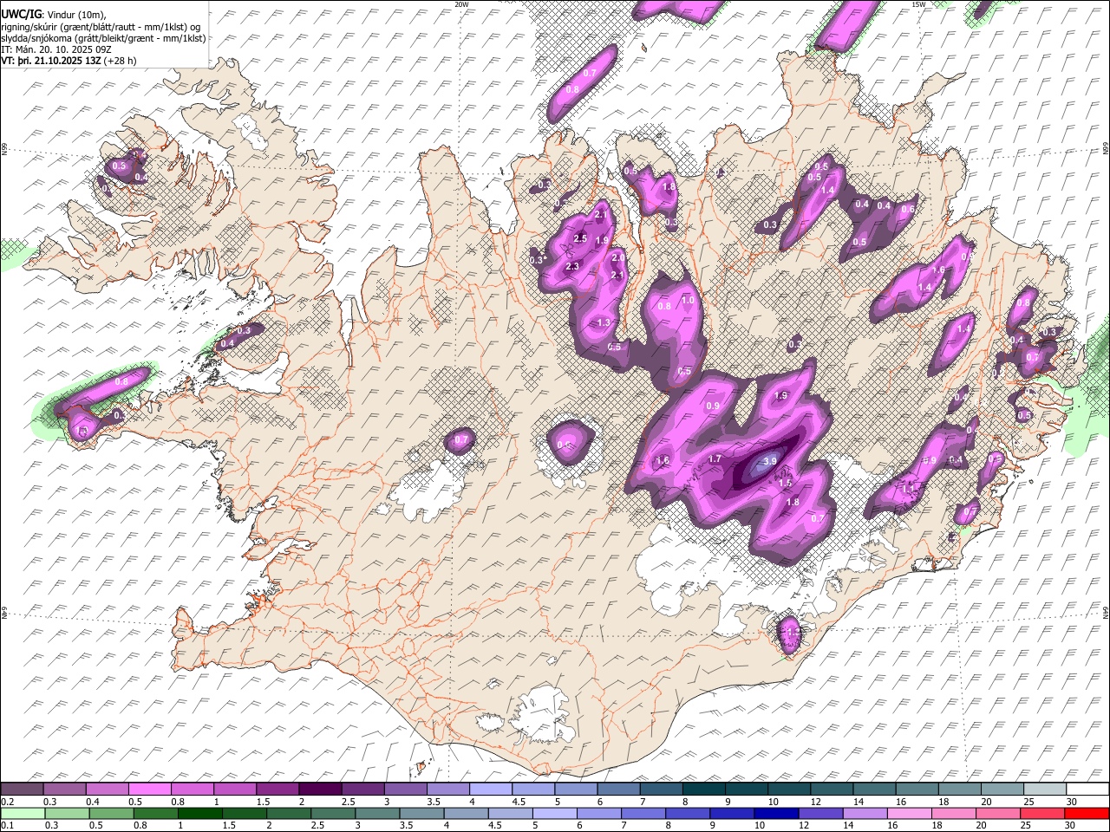The image size is (1110, 832).
Task: Select the violet rain swatch labeled 12
Action: click(x=820, y=813)
